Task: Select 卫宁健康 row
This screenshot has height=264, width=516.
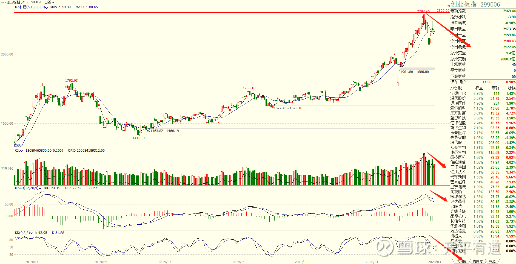Action: coord(483,187)
